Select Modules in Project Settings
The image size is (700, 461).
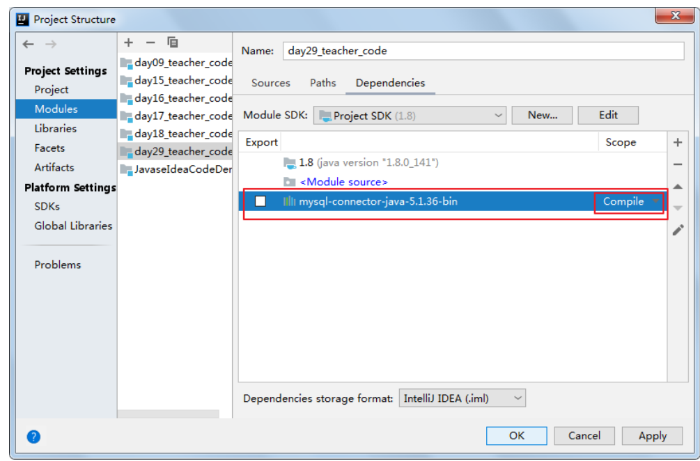point(66,109)
